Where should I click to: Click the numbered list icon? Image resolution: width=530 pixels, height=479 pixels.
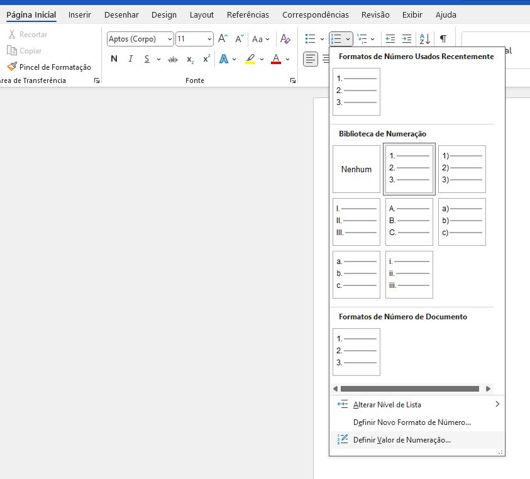336,39
